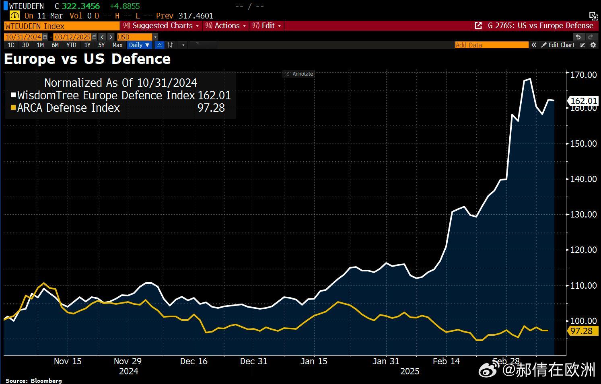Click ARCA Defense Index legend label
This screenshot has width=601, height=384.
(x=68, y=108)
